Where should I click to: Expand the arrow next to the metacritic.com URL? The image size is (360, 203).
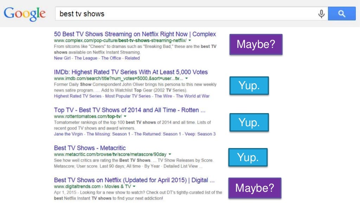tap(170, 154)
